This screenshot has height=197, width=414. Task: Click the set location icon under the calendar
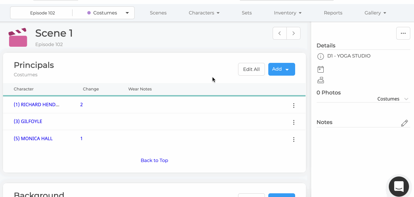(x=321, y=80)
